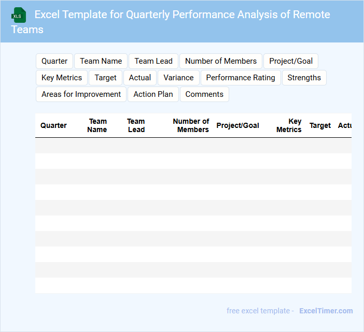Click the Number of Members tag
364x332 pixels.
pyautogui.click(x=221, y=61)
